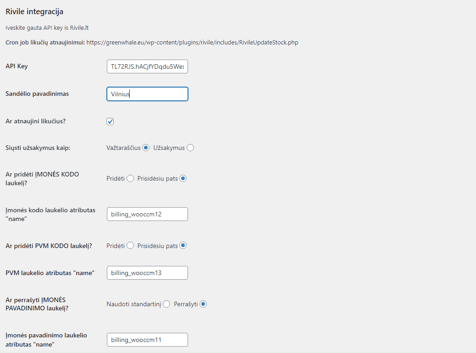This screenshot has height=353, width=476.
Task: Uncheck the Ar atnaujini likučius checkbox
Action: coord(110,121)
